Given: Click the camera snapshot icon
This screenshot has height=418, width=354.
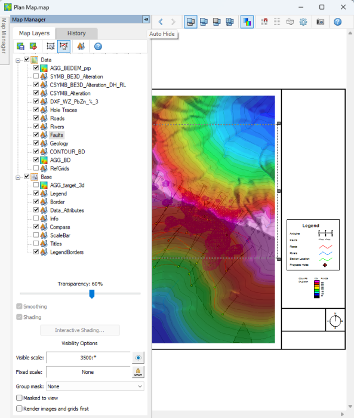Looking at the screenshot, I should (320, 21).
